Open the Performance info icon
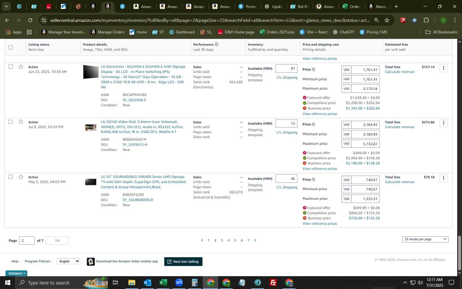The height and width of the screenshot is (289, 462). pyautogui.click(x=217, y=44)
